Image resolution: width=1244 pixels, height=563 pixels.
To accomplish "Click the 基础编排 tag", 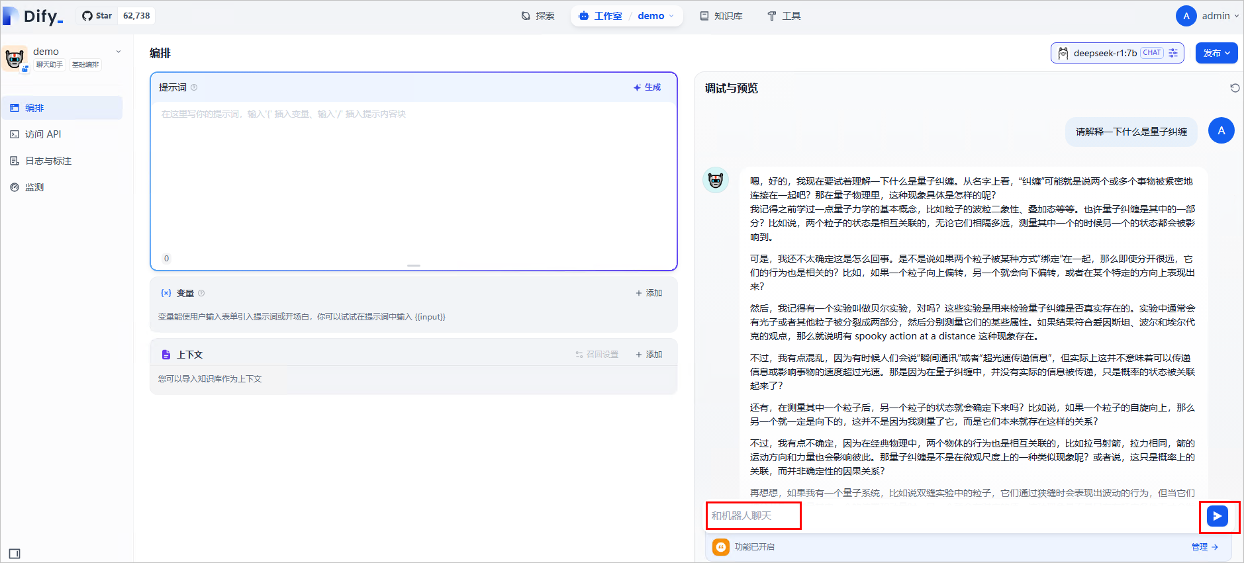I will (x=85, y=65).
